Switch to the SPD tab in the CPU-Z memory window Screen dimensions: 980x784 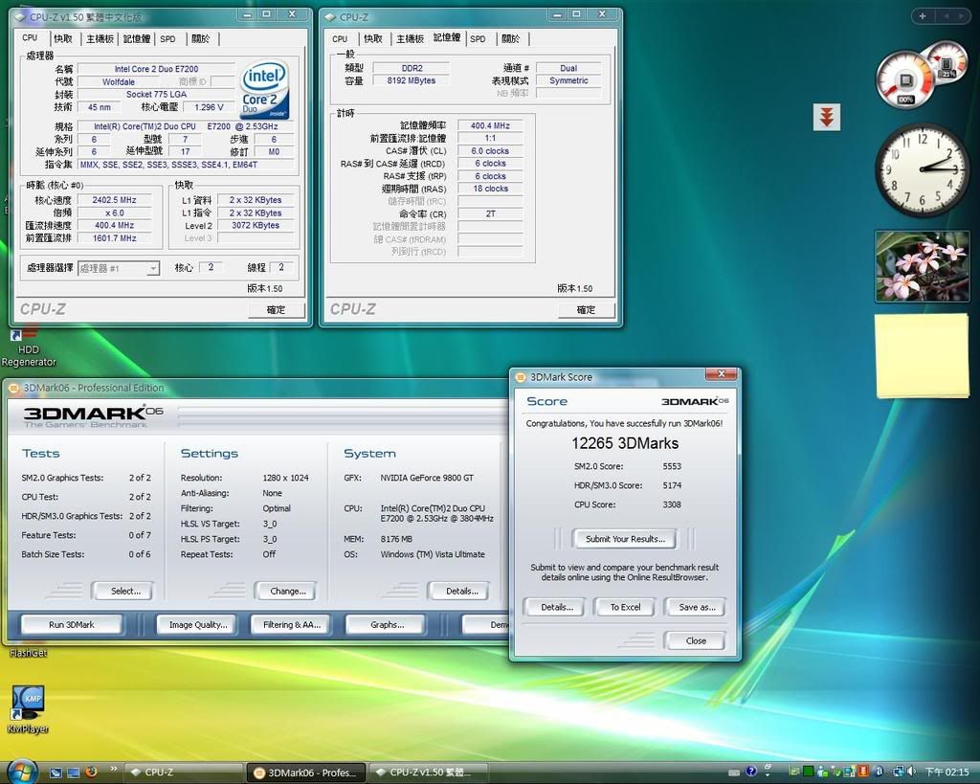[x=478, y=39]
